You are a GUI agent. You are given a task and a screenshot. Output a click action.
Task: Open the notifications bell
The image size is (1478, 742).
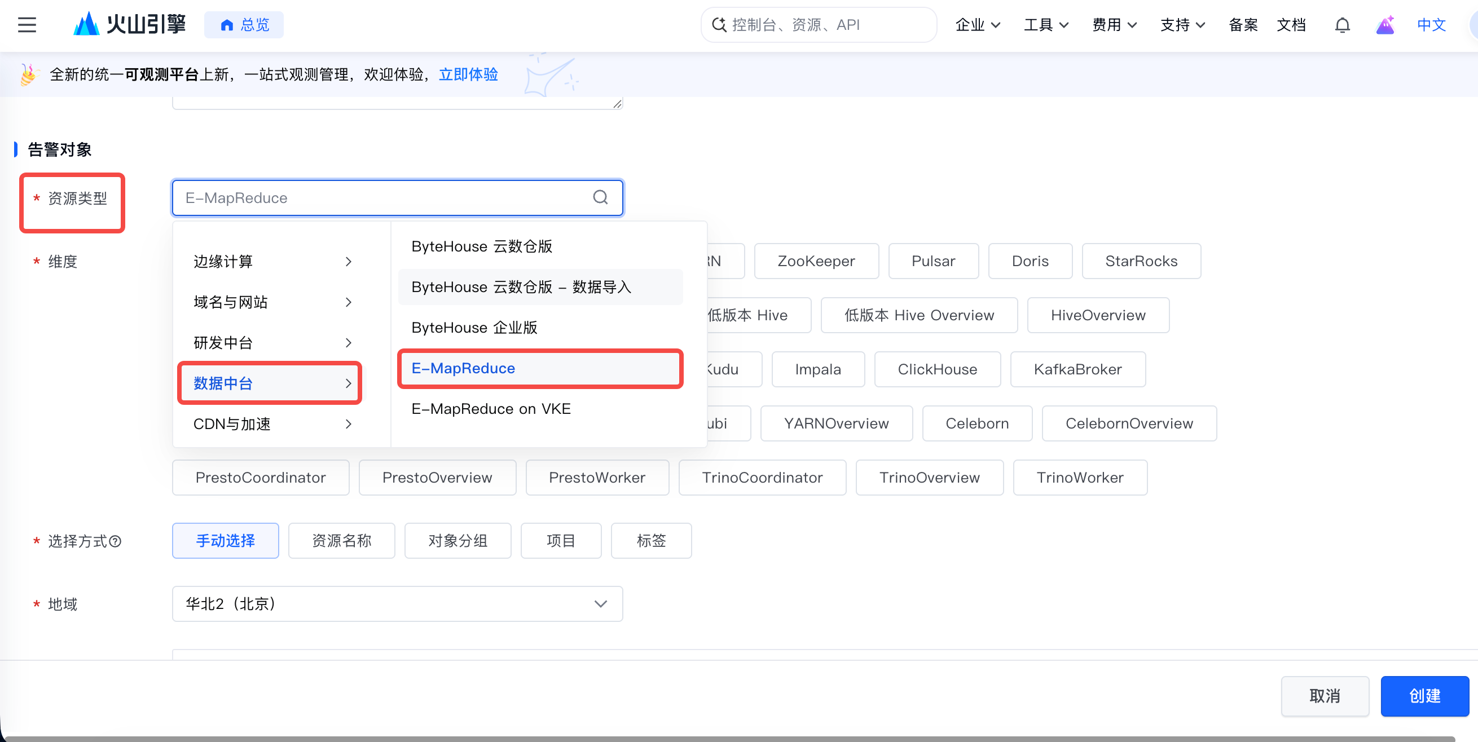coord(1342,25)
